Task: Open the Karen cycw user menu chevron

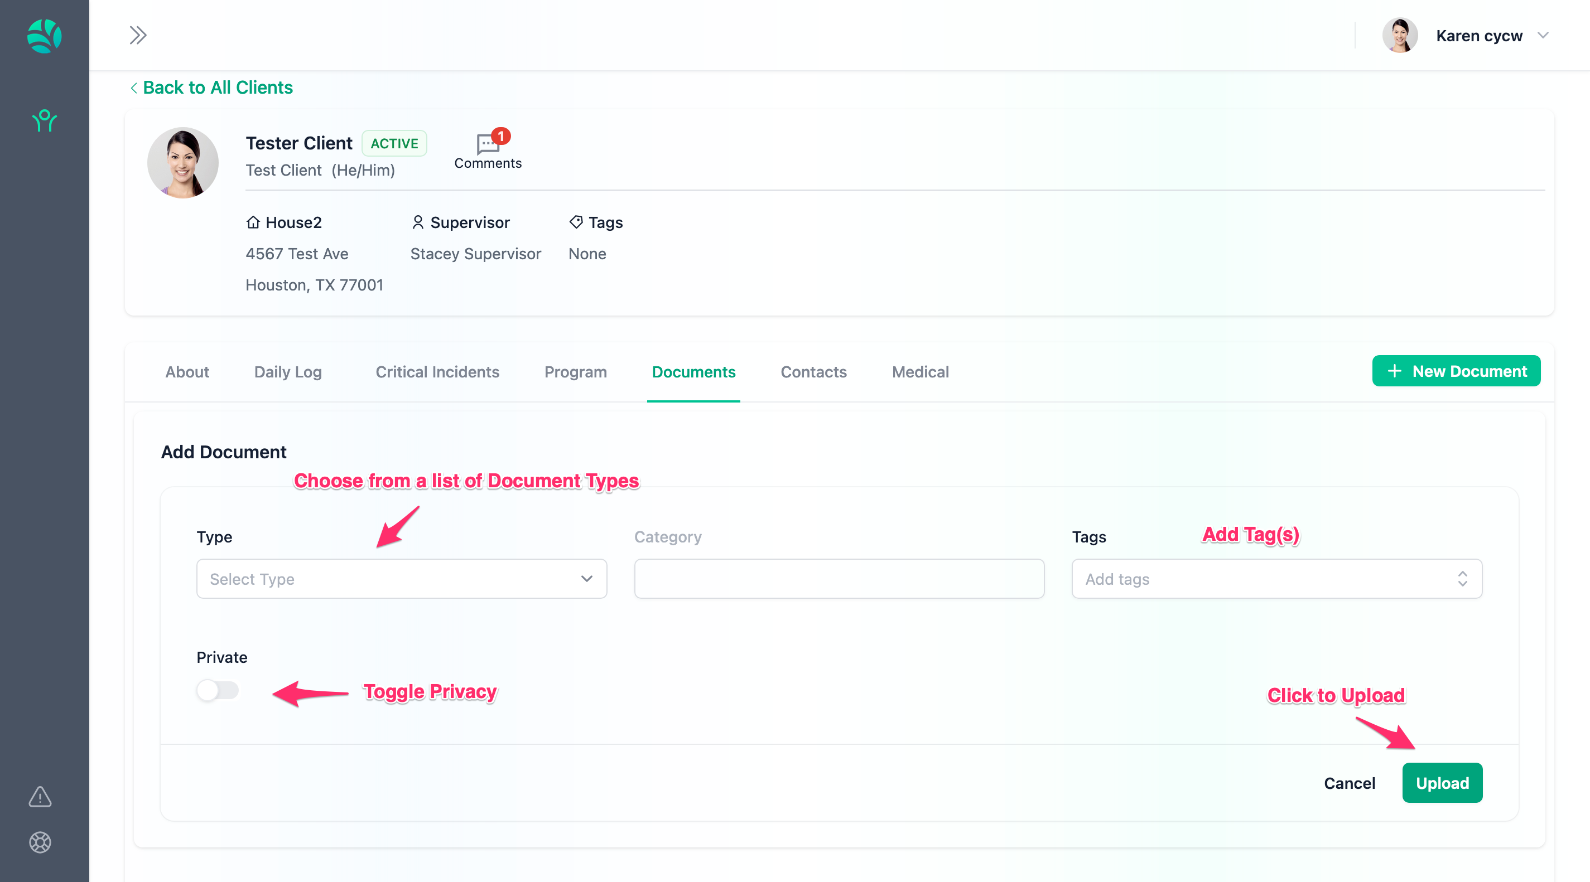Action: 1543,35
